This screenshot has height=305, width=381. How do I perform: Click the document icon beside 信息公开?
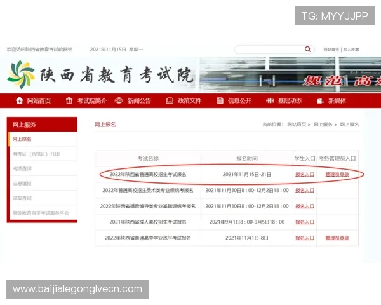(220, 100)
